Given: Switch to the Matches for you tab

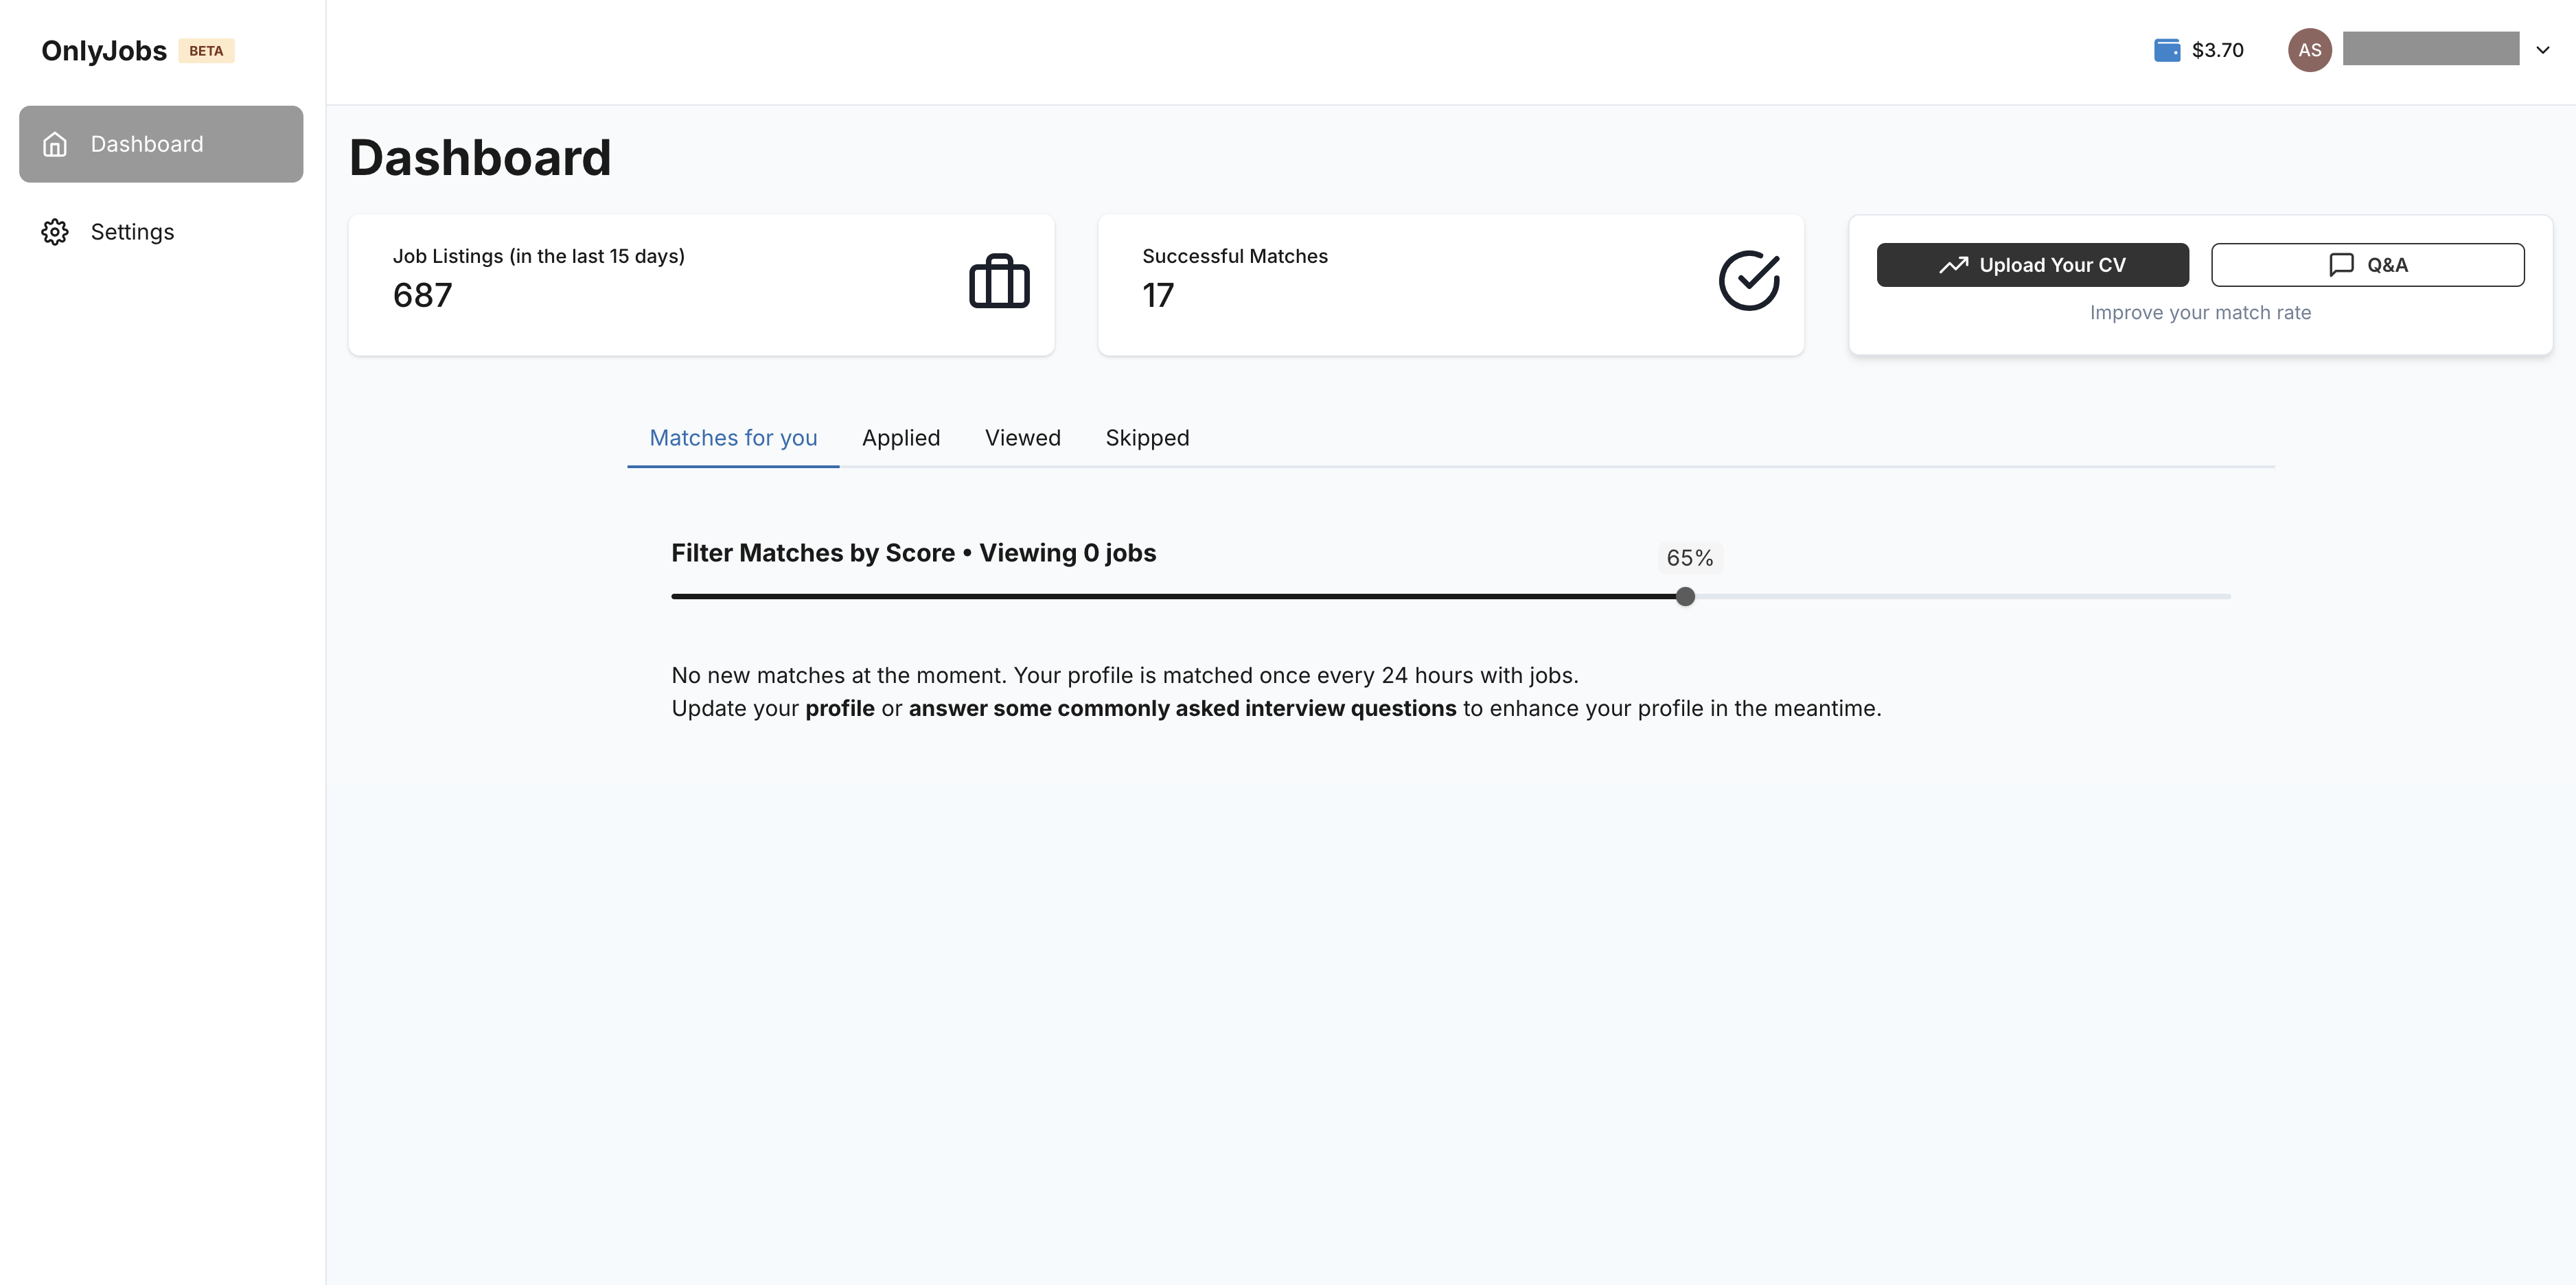Looking at the screenshot, I should coord(733,437).
